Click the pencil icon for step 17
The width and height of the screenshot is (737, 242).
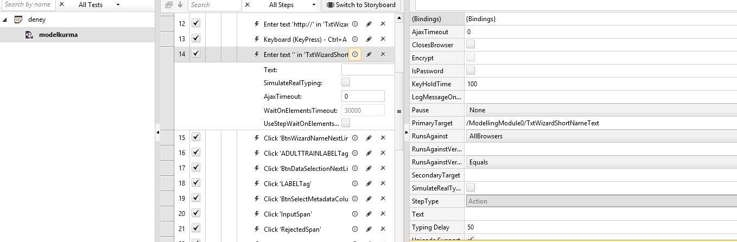(x=369, y=168)
